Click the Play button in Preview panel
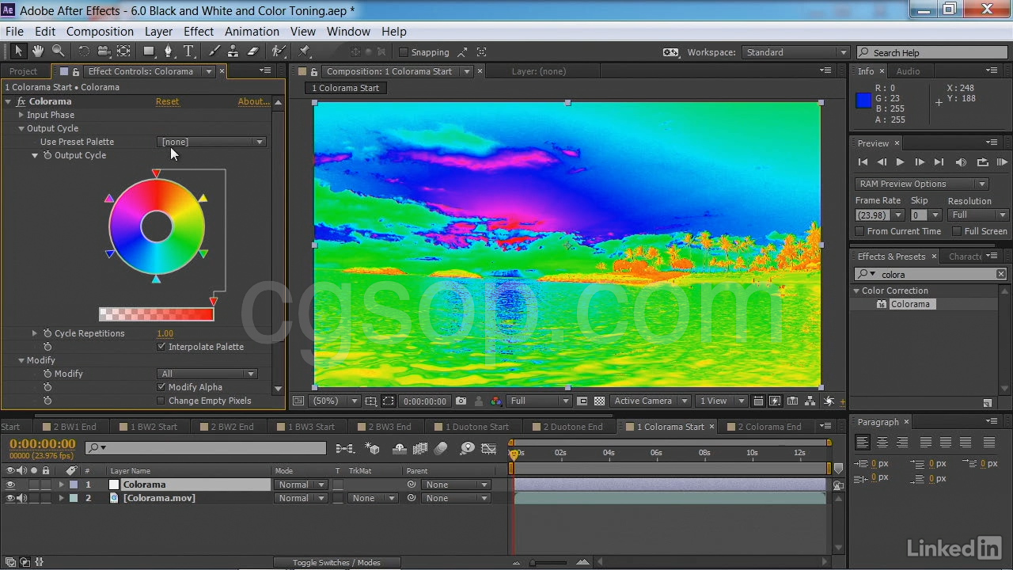The width and height of the screenshot is (1013, 570). (x=900, y=162)
